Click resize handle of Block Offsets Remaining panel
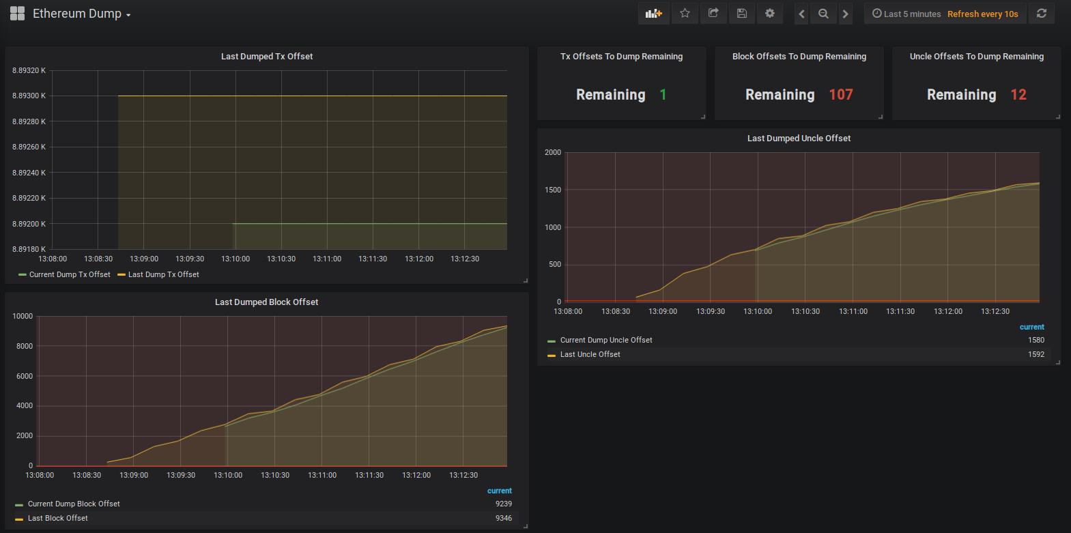1071x533 pixels. tap(881, 117)
